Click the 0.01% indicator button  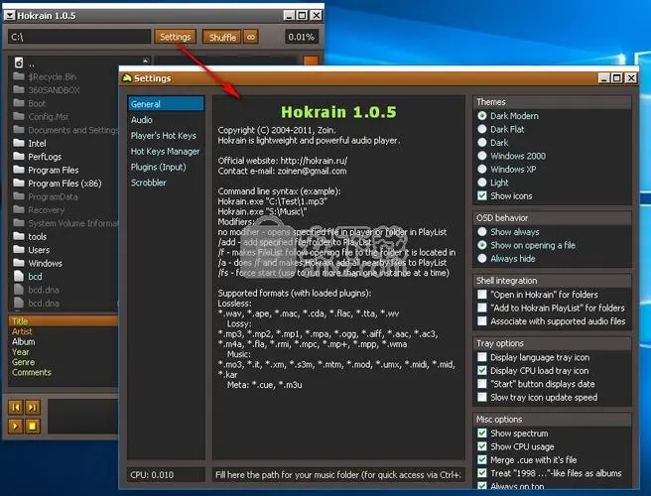301,37
